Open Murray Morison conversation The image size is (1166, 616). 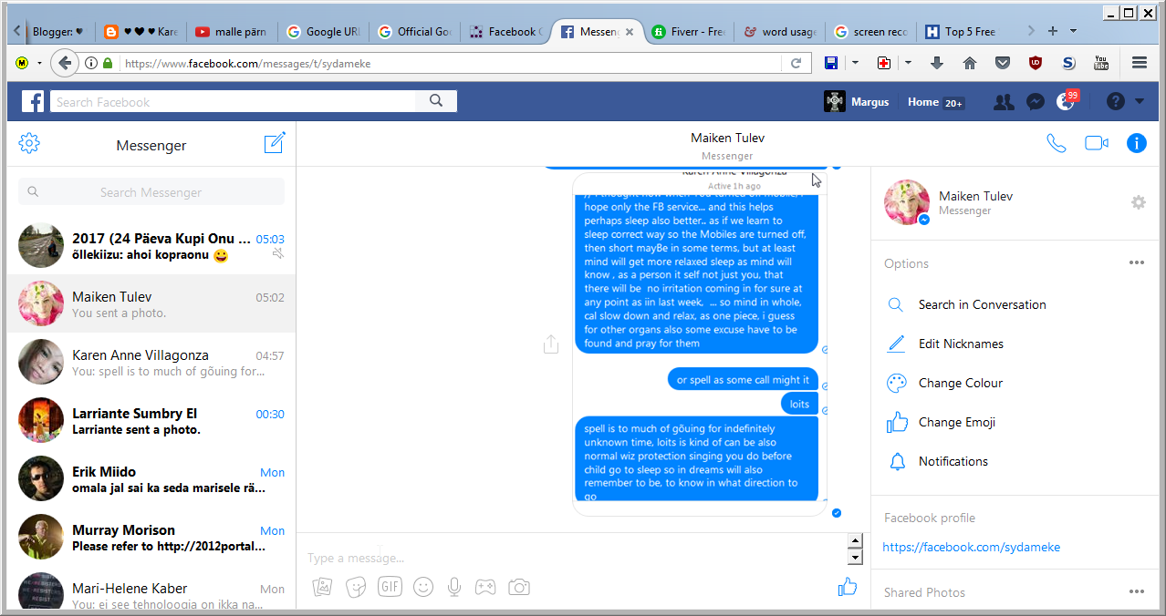[x=151, y=538]
